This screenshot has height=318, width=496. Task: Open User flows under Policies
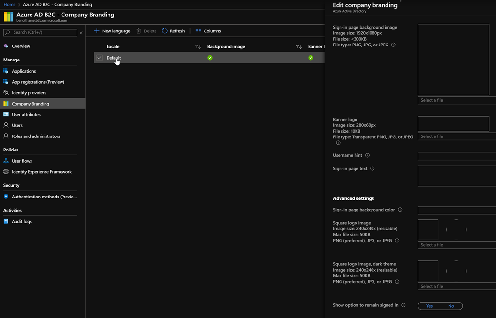22,161
